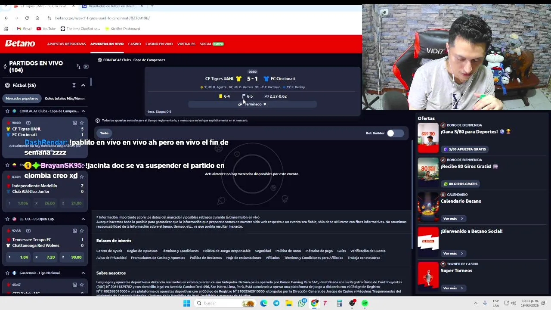The height and width of the screenshot is (310, 551).
Task: Open Telegram from taskbar
Action: tap(276, 303)
